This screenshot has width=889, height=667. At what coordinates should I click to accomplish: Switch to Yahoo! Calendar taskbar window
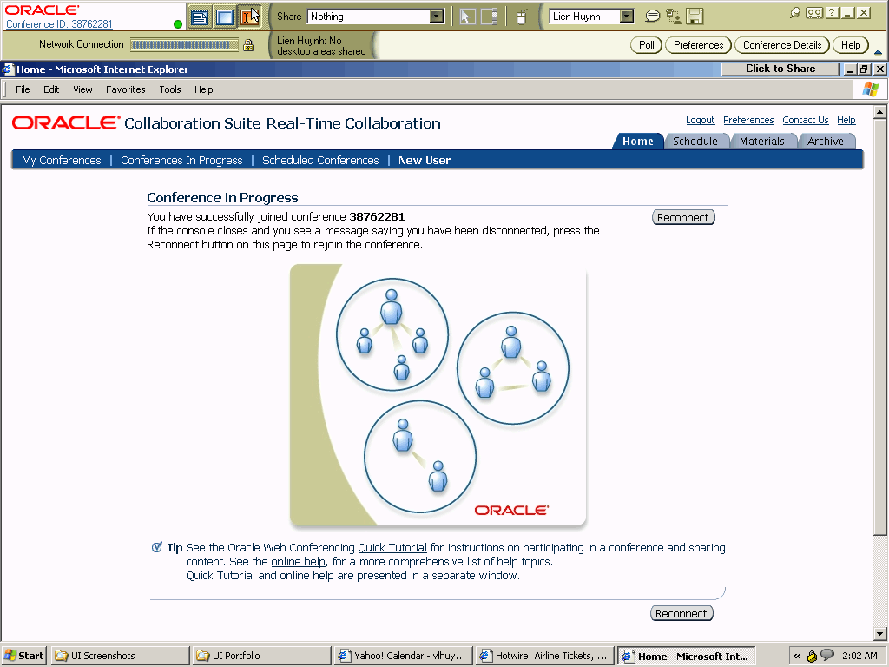click(x=403, y=656)
